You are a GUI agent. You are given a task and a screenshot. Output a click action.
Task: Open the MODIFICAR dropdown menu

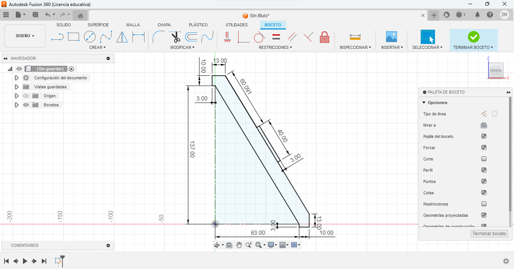click(182, 47)
